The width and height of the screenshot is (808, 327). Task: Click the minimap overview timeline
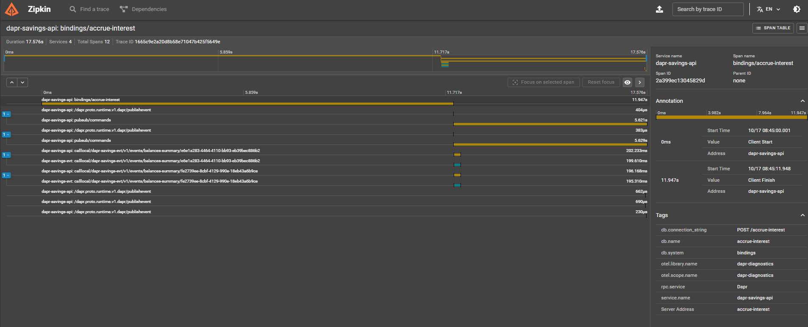pyautogui.click(x=325, y=63)
